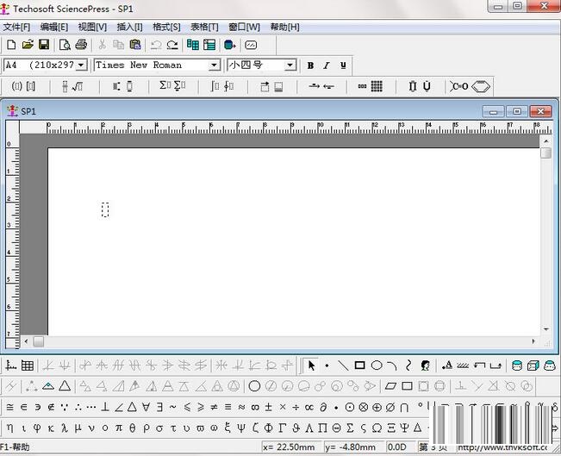
Task: Insert the parallelogram shape
Action: coord(390,386)
